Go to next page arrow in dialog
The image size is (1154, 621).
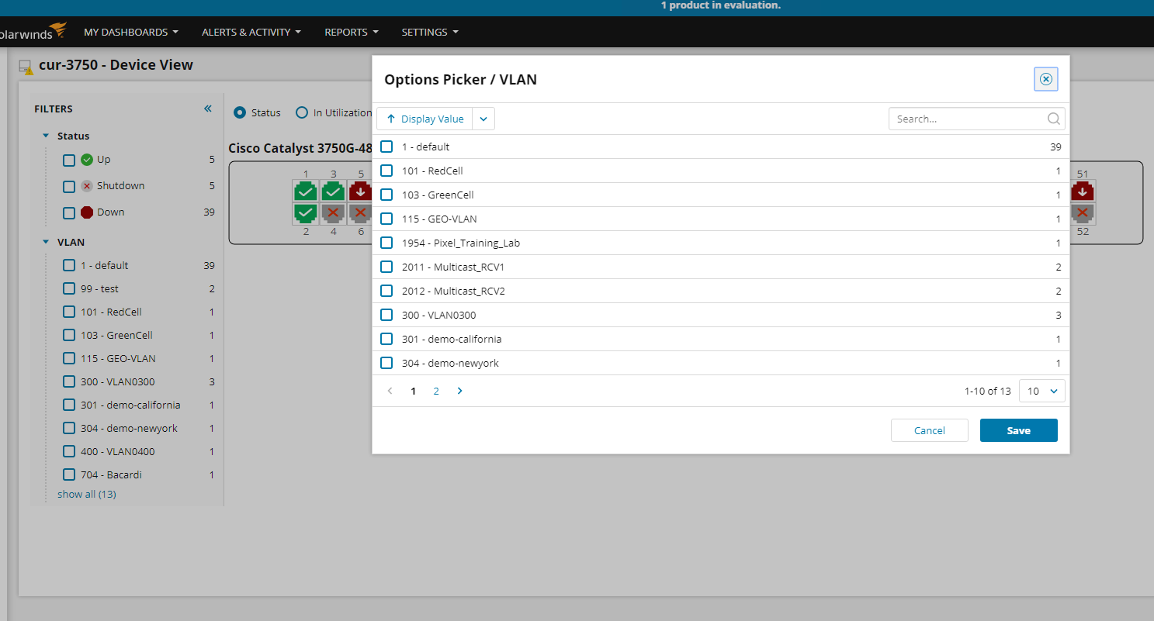pos(459,391)
